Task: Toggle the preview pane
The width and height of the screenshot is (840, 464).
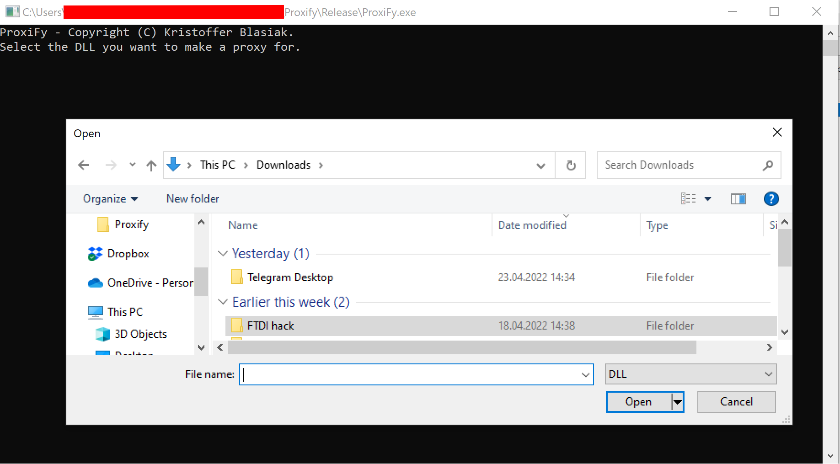Action: pyautogui.click(x=738, y=199)
